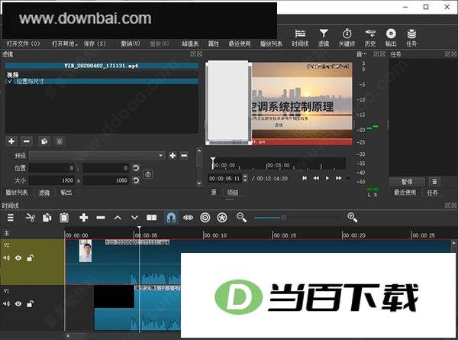This screenshot has height=340, width=458.
Task: Toggle scrub while dragging eye icon
Action: coord(188,218)
